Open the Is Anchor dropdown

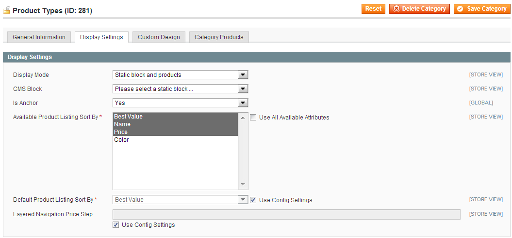click(x=180, y=103)
